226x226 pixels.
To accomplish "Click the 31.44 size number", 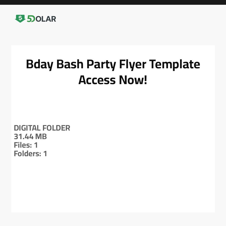I will (x=23, y=137).
